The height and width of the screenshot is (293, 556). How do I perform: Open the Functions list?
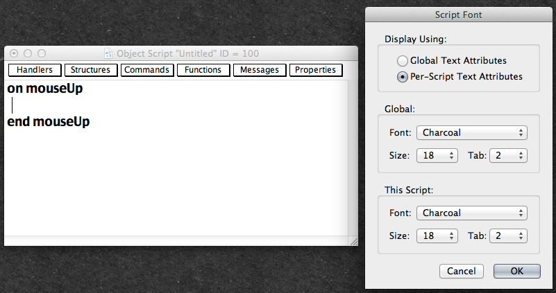click(x=203, y=70)
